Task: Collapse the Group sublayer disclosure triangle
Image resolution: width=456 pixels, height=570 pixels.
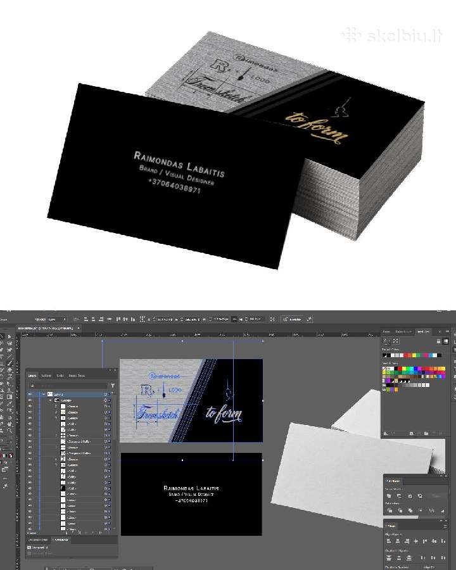Action: click(50, 400)
